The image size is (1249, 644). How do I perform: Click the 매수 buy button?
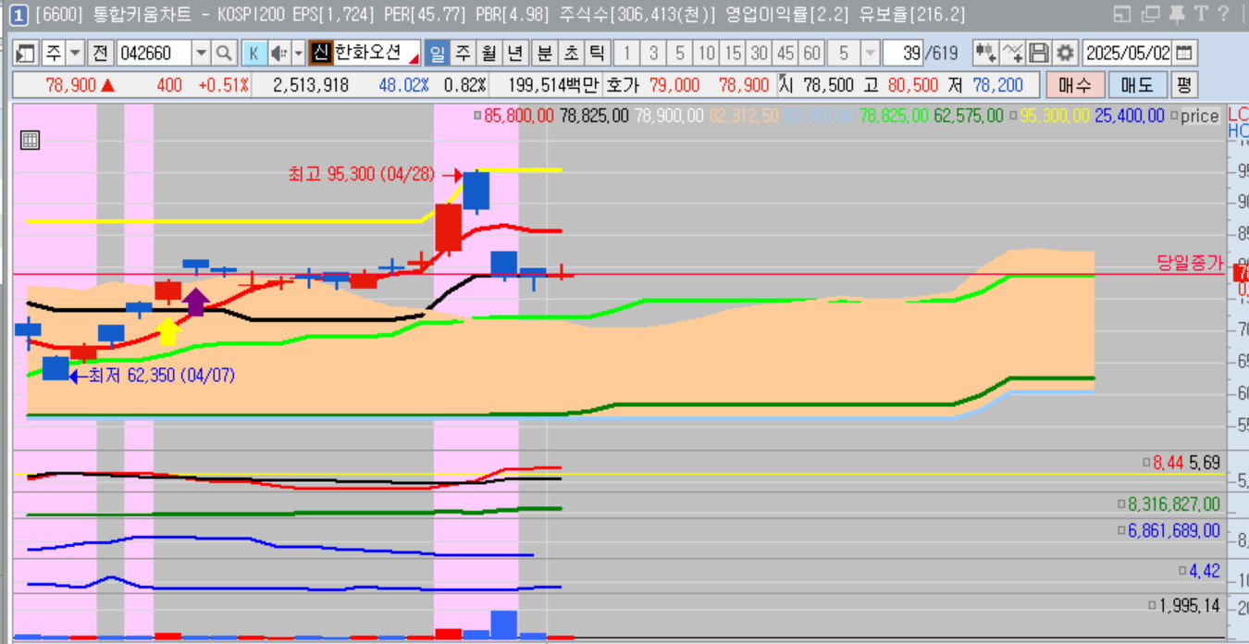(x=1074, y=85)
